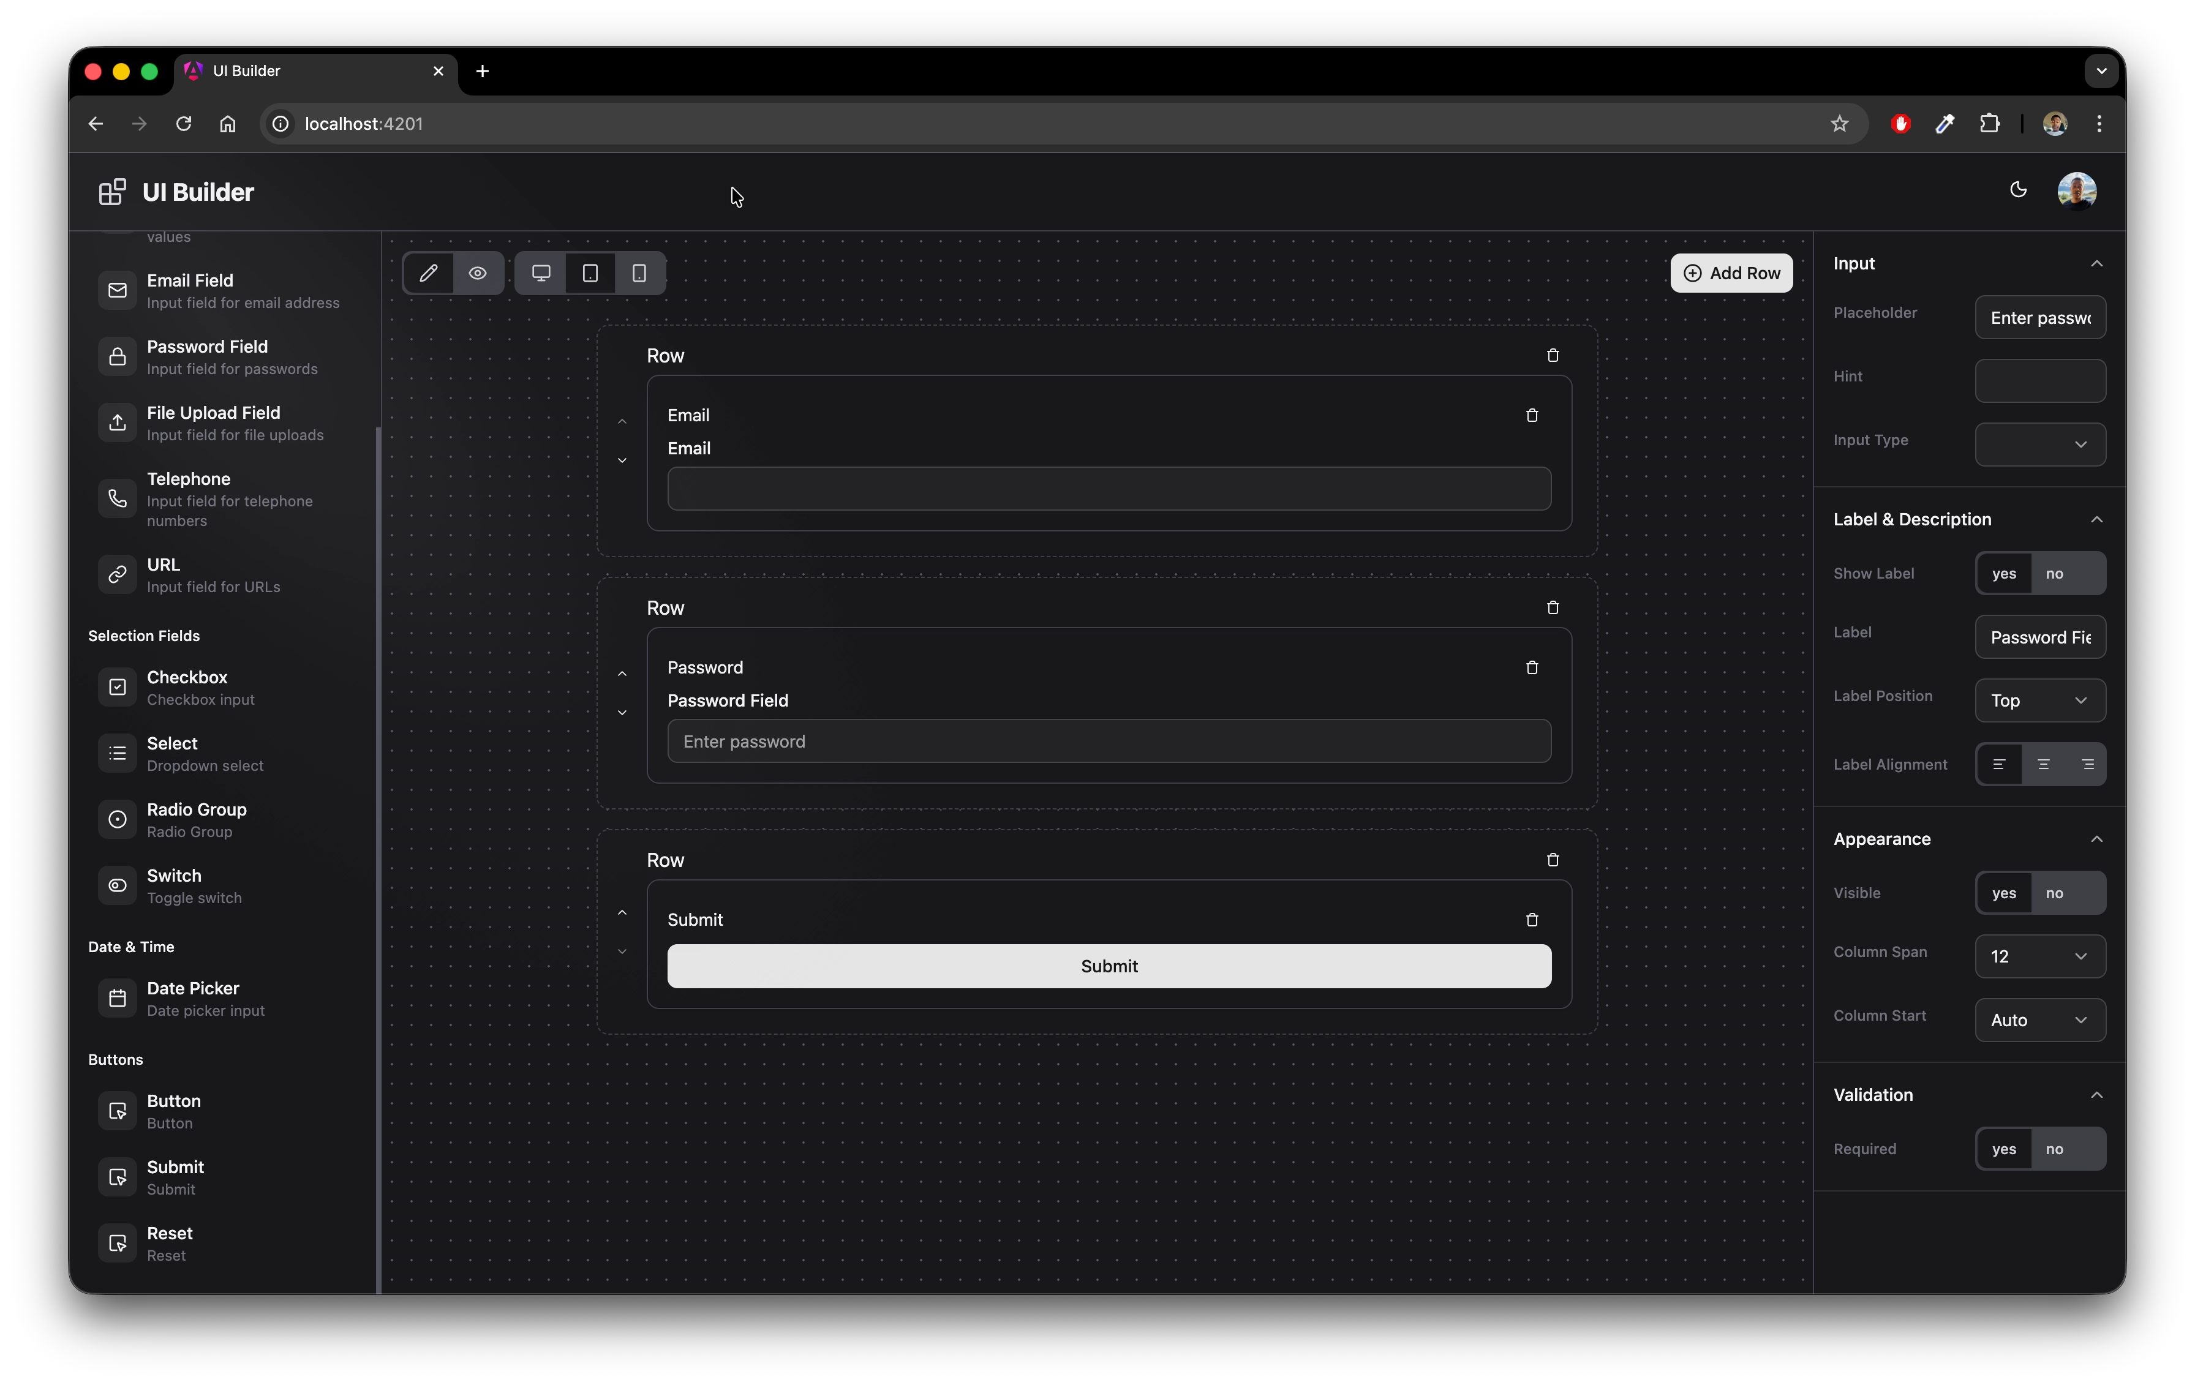Select the desktop viewport icon

pyautogui.click(x=541, y=272)
